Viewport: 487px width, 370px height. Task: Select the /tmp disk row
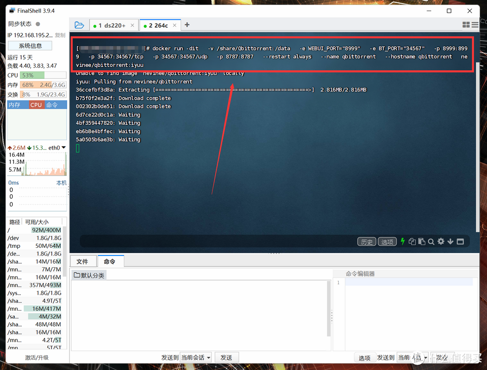[35, 246]
